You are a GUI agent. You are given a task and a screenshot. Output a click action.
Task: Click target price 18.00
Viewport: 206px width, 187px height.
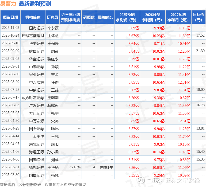tap(200, 89)
